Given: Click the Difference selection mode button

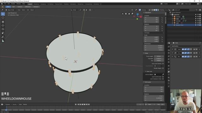Looking at the screenshot, I should (x=28, y=7).
